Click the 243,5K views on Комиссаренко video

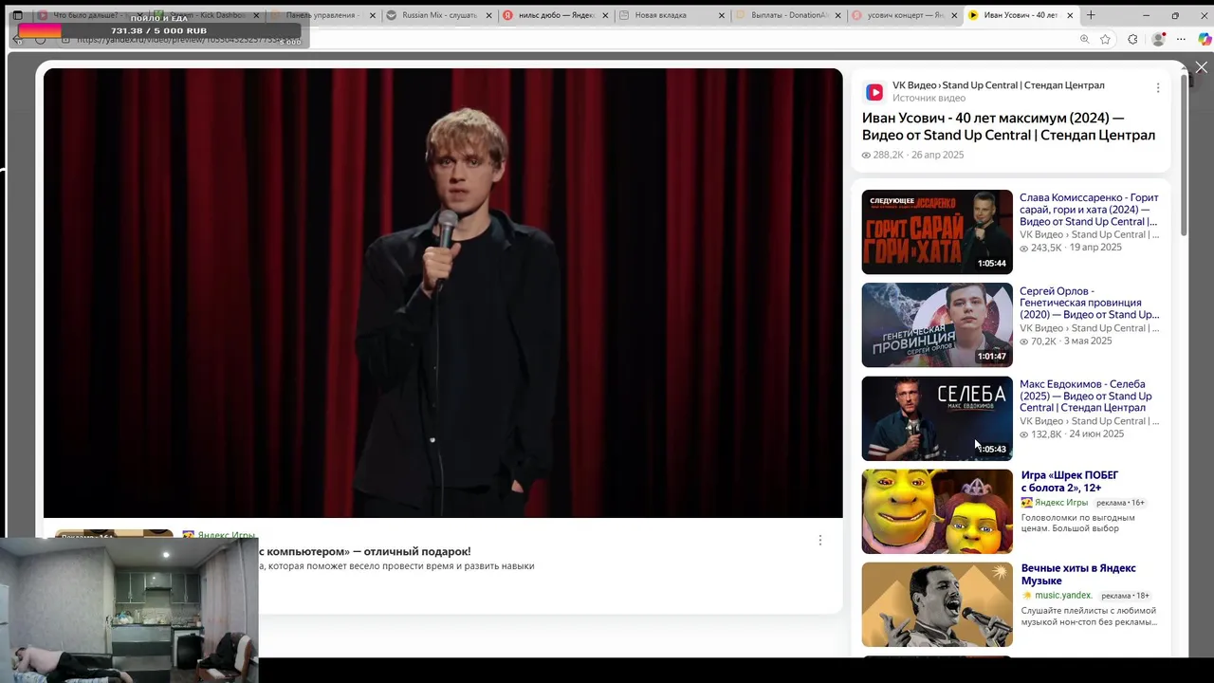coord(1046,248)
